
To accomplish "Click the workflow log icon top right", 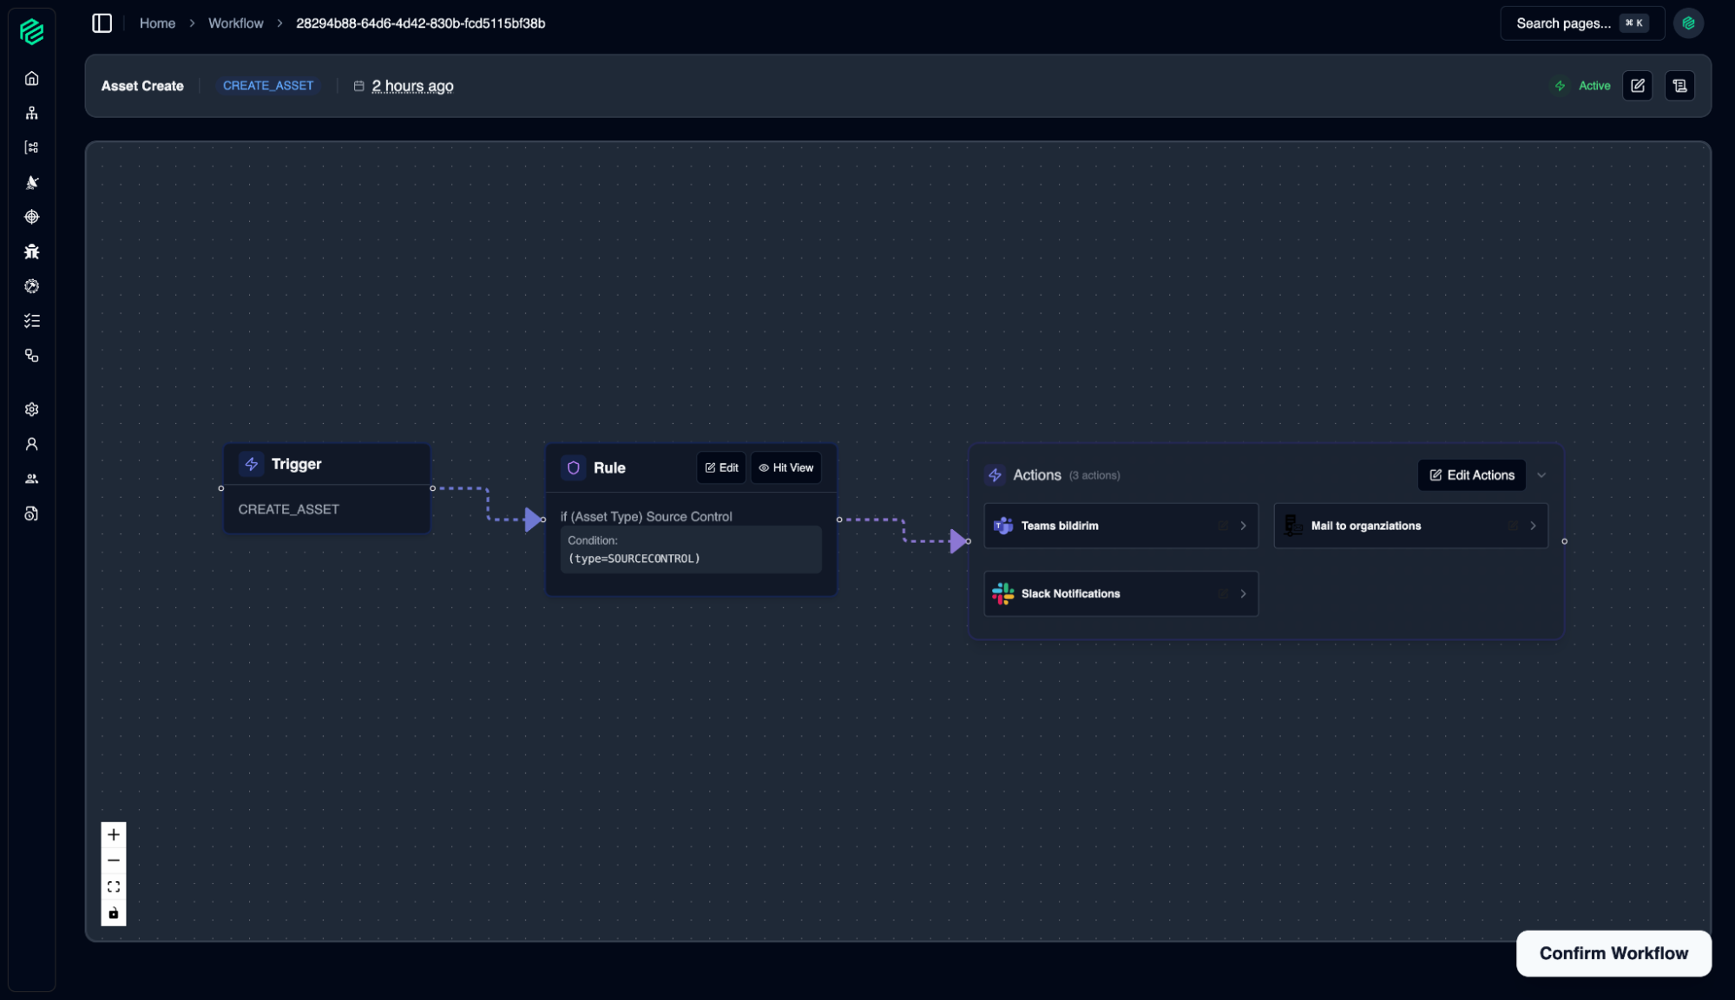I will (x=1679, y=86).
